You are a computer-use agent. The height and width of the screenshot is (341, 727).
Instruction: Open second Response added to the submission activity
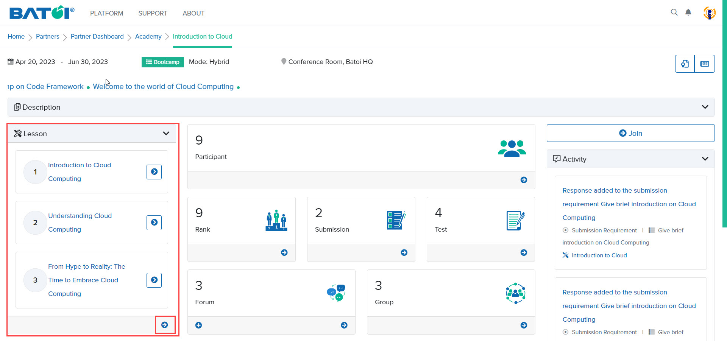(x=629, y=306)
